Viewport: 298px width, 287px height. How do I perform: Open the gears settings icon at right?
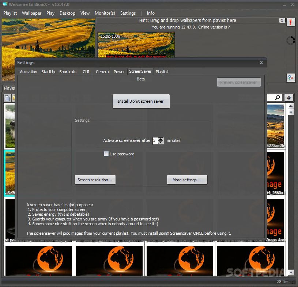point(291,78)
